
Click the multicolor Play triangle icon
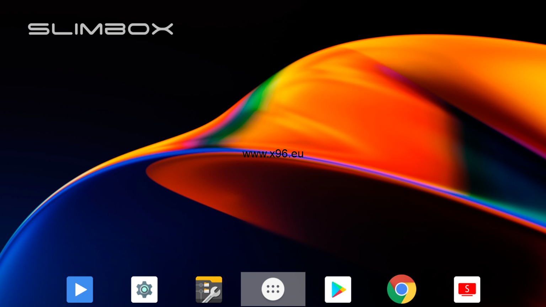click(338, 290)
